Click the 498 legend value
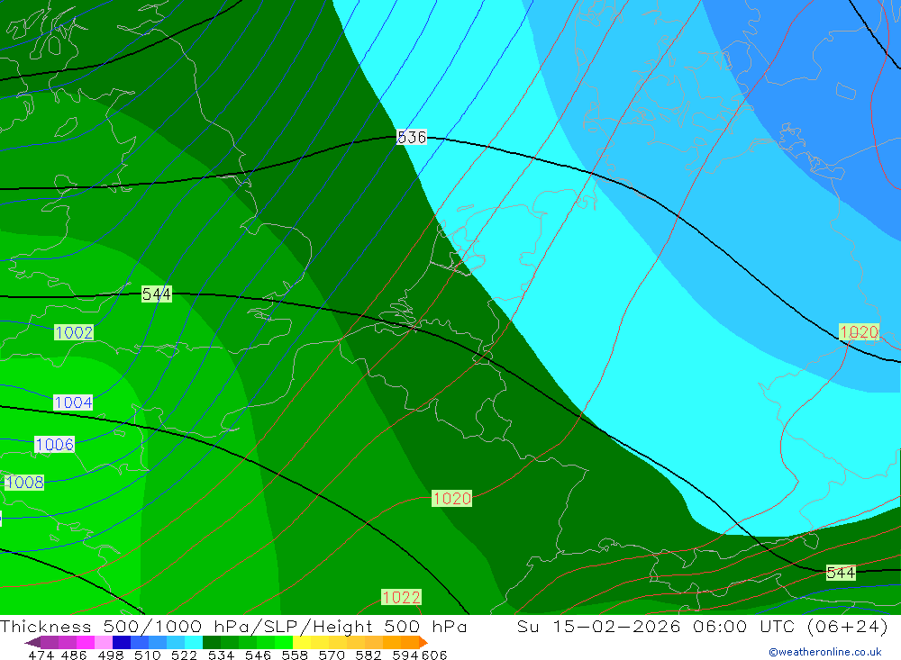Viewport: 901px width, 660px height. tap(110, 655)
